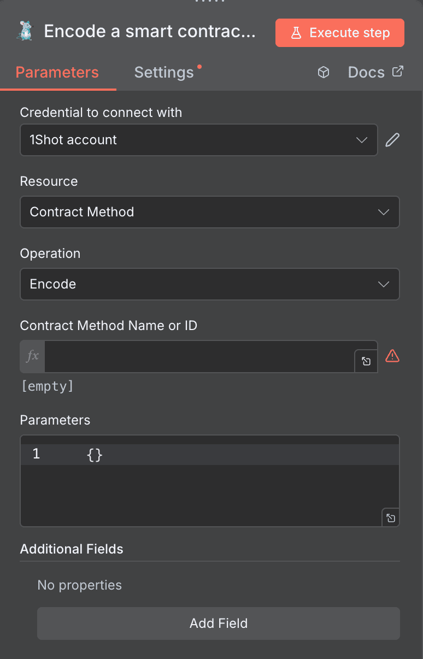The width and height of the screenshot is (423, 659).
Task: Click the cube icon next to Docs
Action: (x=324, y=72)
